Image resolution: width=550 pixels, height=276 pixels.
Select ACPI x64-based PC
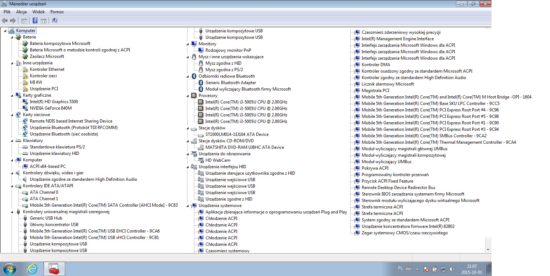[x=48, y=166]
